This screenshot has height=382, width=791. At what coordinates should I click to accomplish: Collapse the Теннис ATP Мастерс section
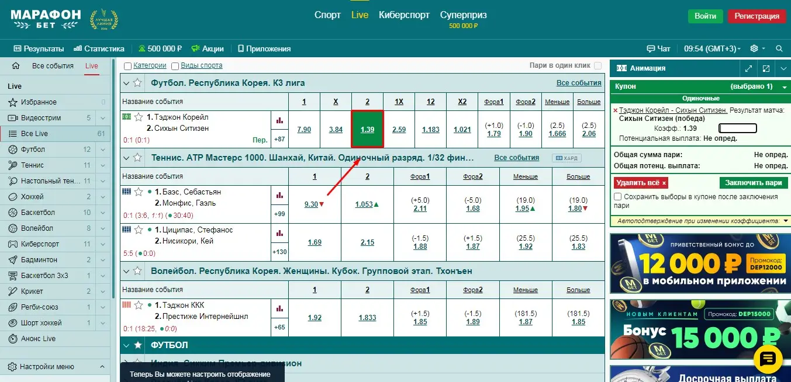click(x=126, y=158)
